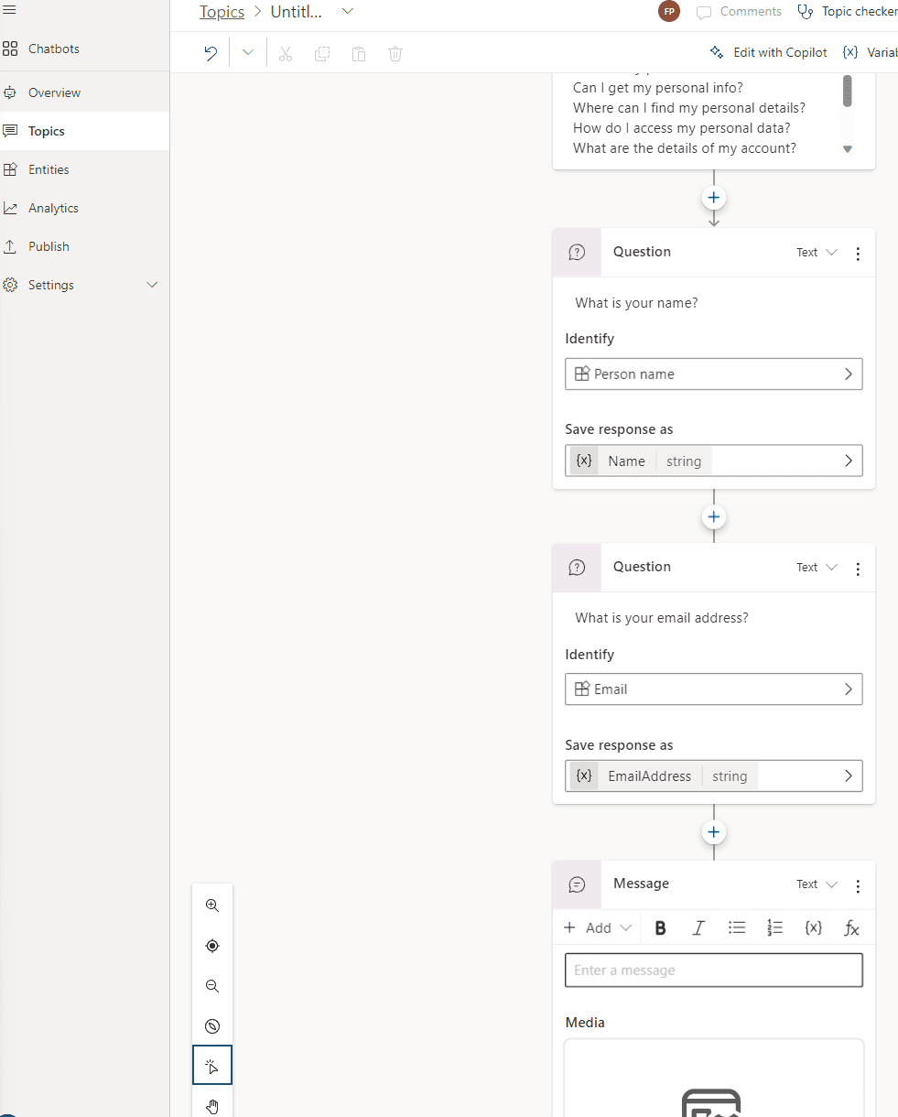Open more options on email Question node
898x1117 pixels.
[858, 569]
